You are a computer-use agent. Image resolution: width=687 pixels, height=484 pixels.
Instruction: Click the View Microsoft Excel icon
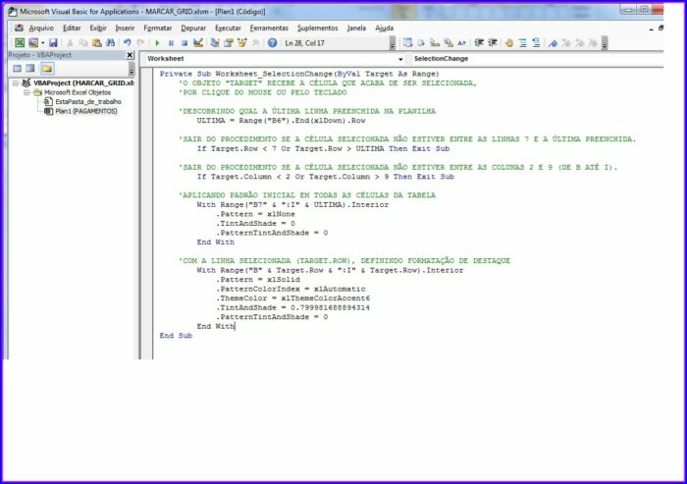pos(20,42)
